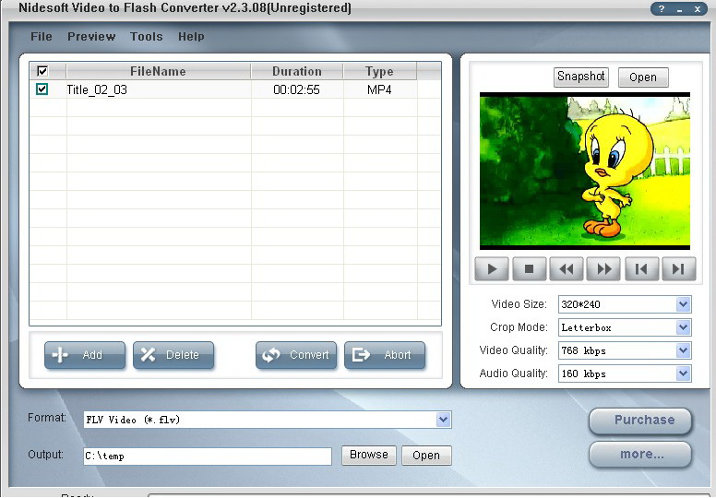Start playback with the Play button

pos(492,269)
